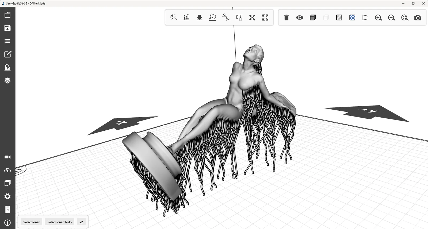
Task: Take a screenshot with camera icon
Action: tap(418, 18)
